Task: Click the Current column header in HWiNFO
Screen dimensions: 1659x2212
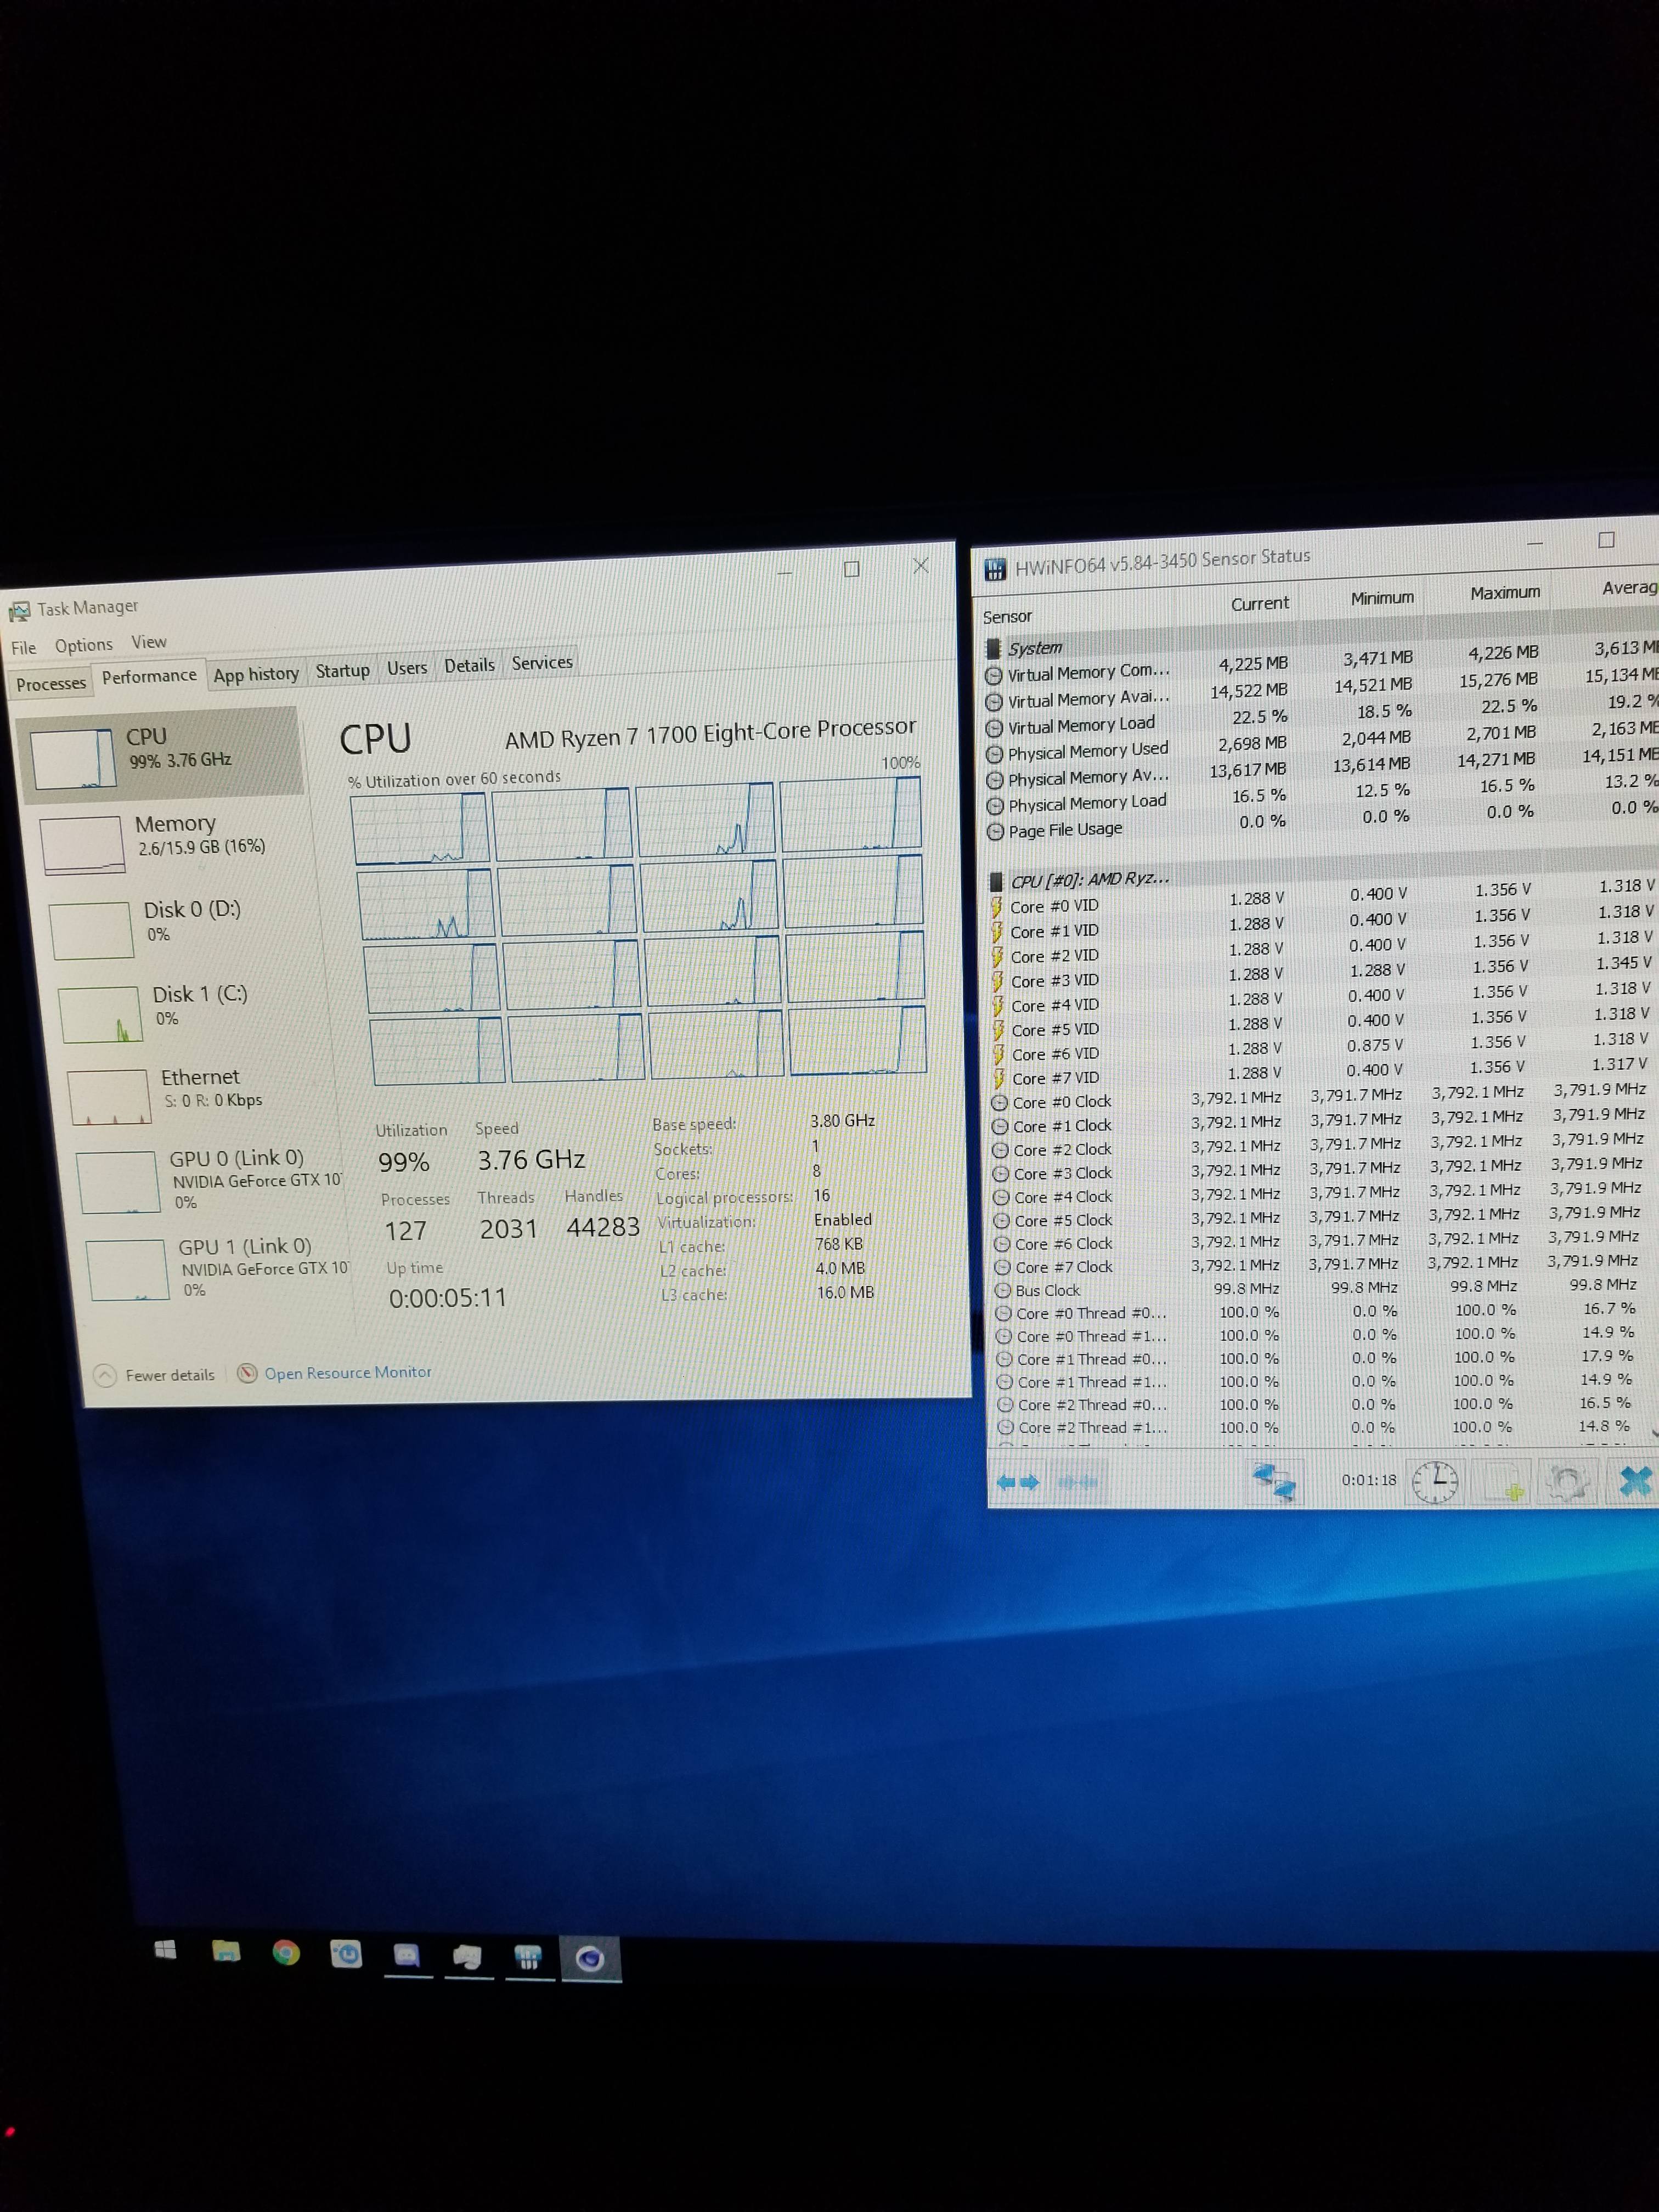Action: tap(1259, 604)
